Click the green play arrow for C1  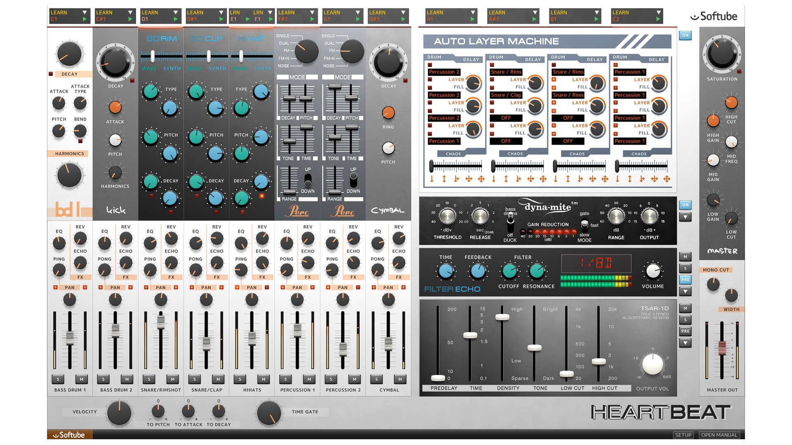point(85,19)
